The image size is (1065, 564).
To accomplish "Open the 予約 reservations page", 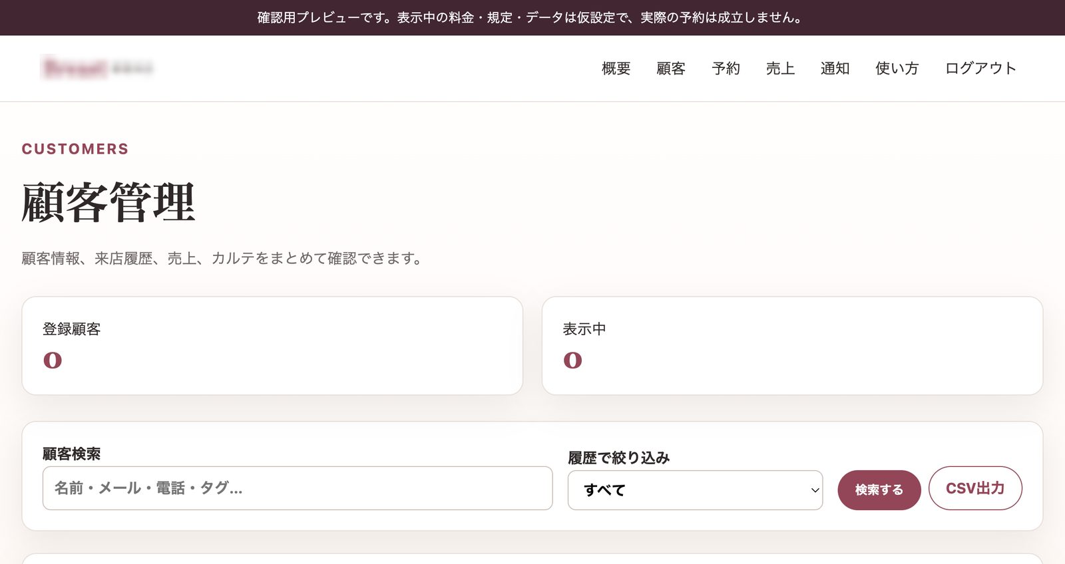I will pos(726,69).
